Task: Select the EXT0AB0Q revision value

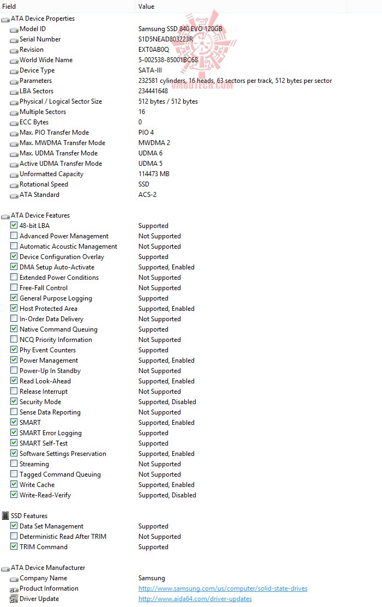Action: coord(154,50)
